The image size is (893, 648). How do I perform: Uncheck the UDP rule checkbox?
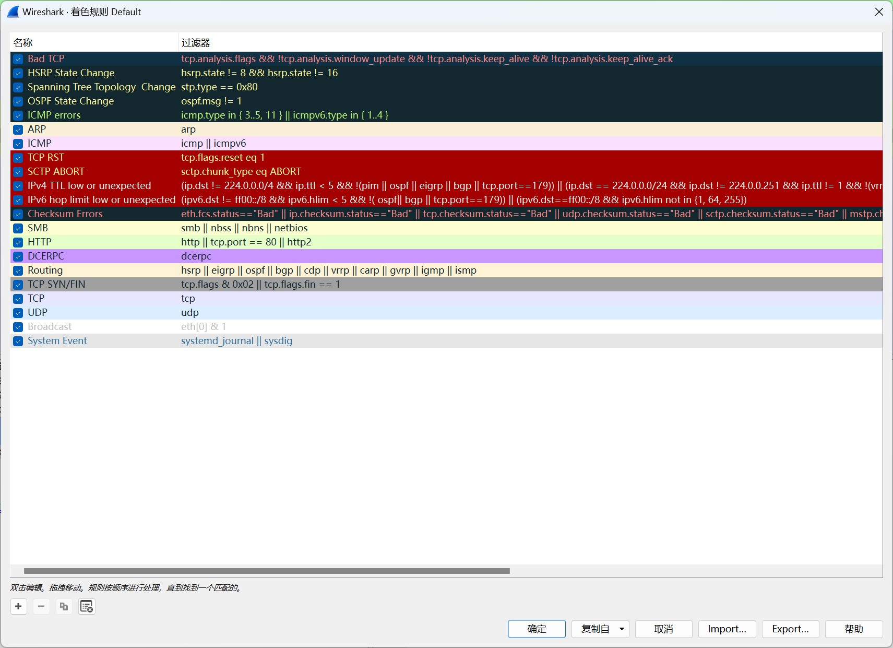click(x=18, y=313)
